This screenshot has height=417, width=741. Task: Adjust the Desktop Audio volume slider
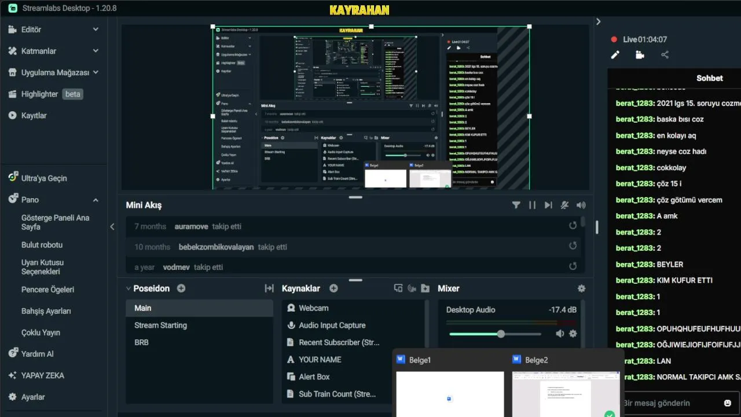pos(496,334)
